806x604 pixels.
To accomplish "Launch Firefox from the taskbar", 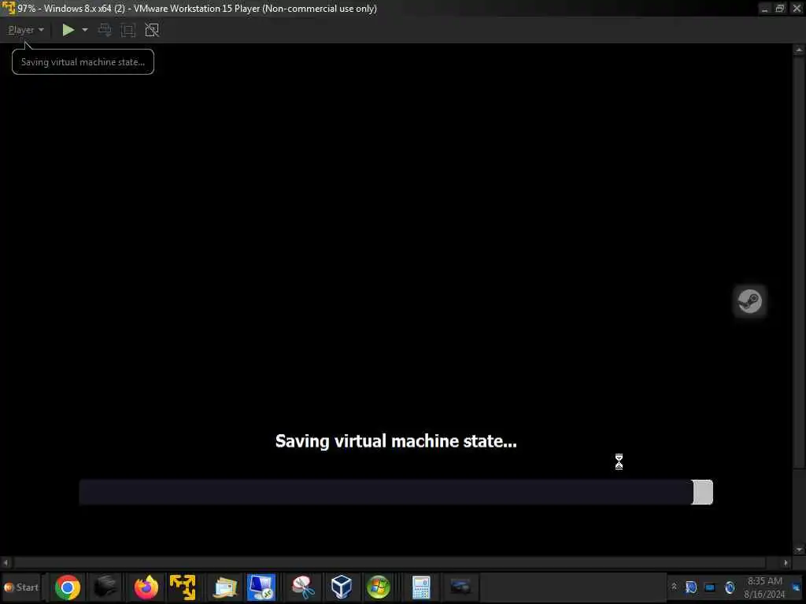I will pos(146,587).
